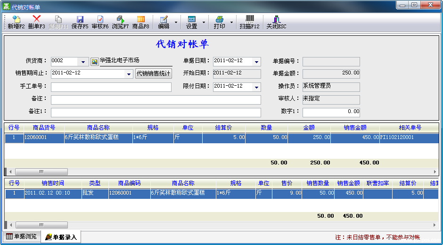Screen dimensions: 443x245
Task: Click upper grid scroll right arrow
Action: point(435,171)
